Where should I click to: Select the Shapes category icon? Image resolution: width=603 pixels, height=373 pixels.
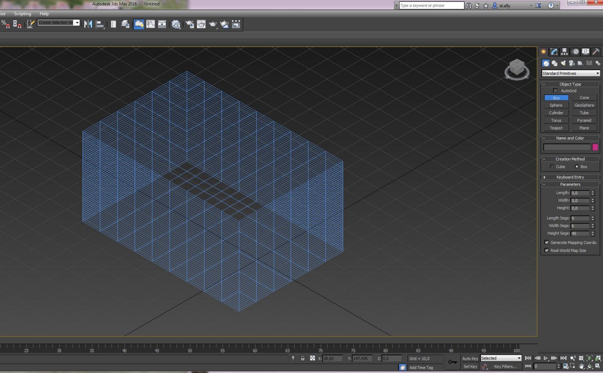554,63
